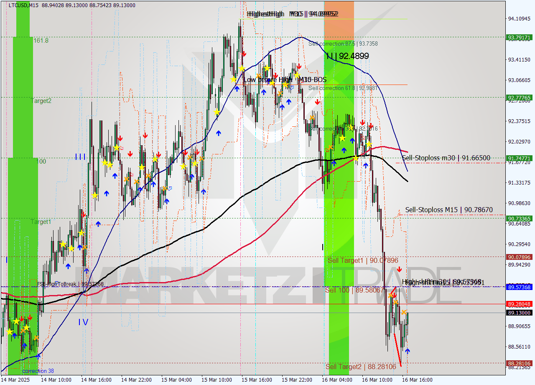
Task: Click the Sell-Stoploss M15 | 90.78670 label
Action: click(x=449, y=210)
